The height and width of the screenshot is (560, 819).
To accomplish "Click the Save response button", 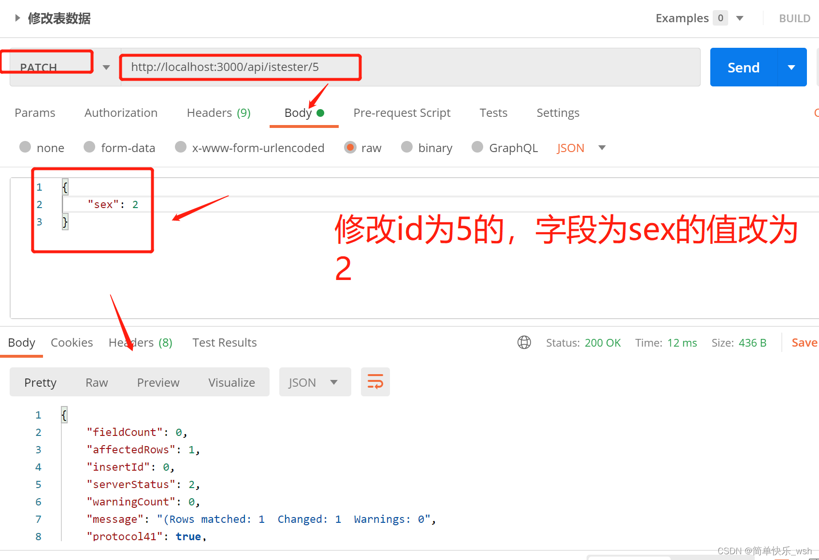I will click(x=804, y=343).
